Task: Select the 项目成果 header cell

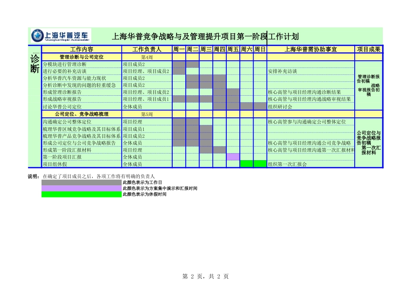Action: pyautogui.click(x=369, y=49)
